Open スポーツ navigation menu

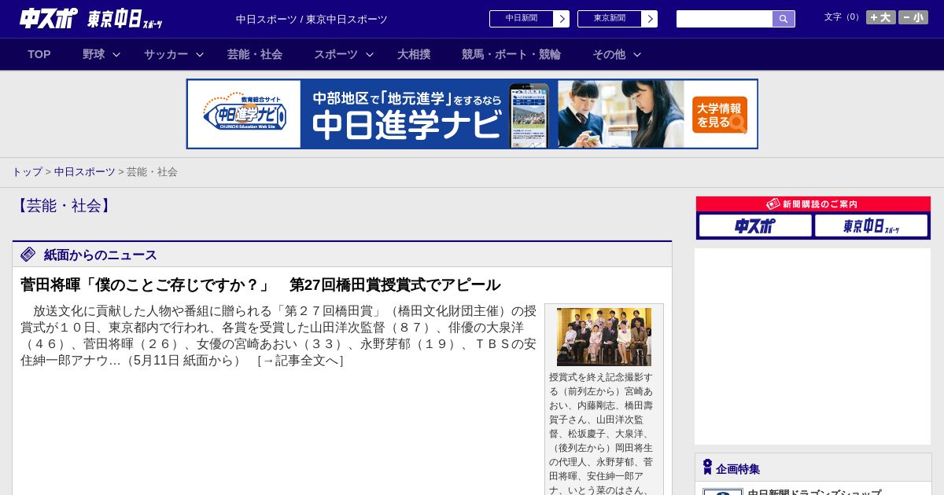[336, 54]
